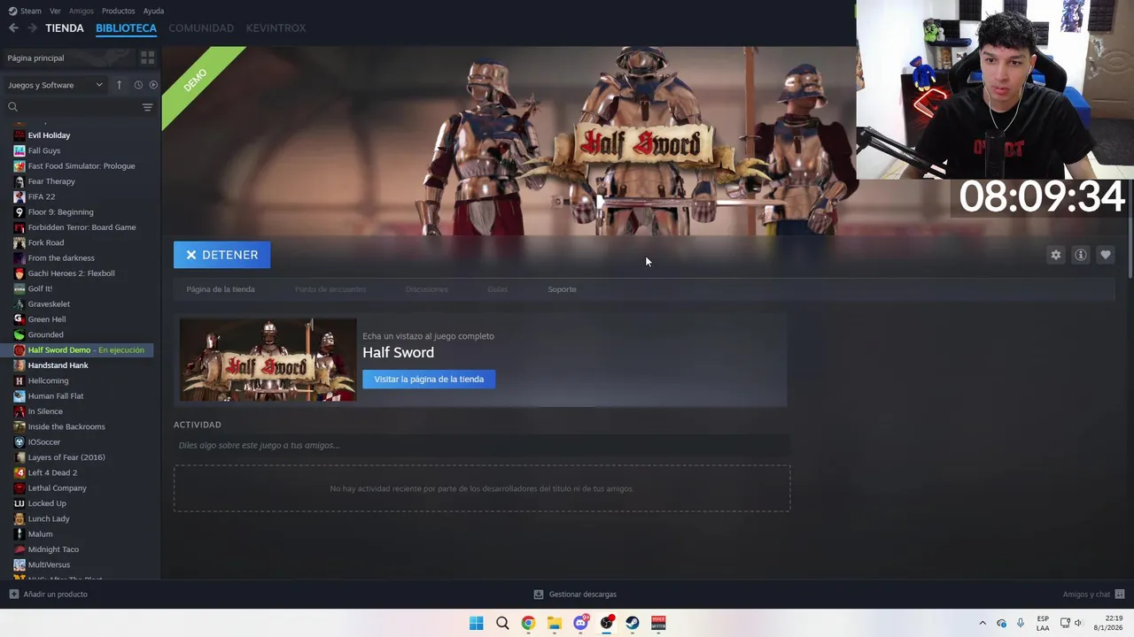Click the Añadir un producto plus icon

(x=13, y=595)
